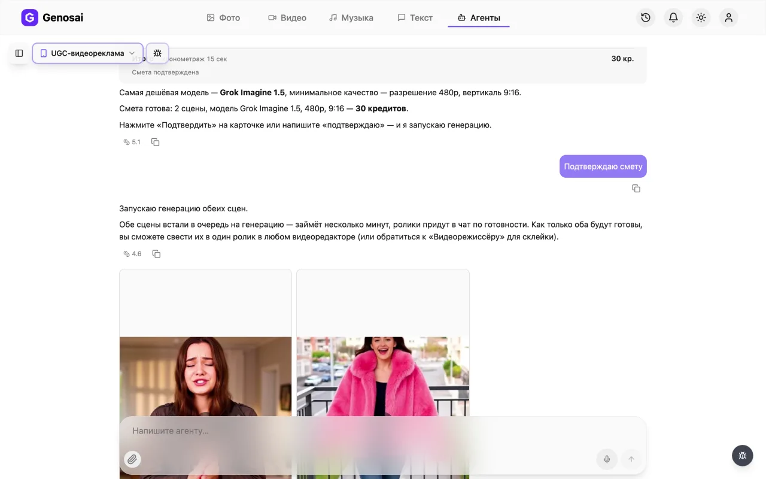The image size is (766, 479).
Task: Click the floating bug button at bottom right
Action: 742,456
